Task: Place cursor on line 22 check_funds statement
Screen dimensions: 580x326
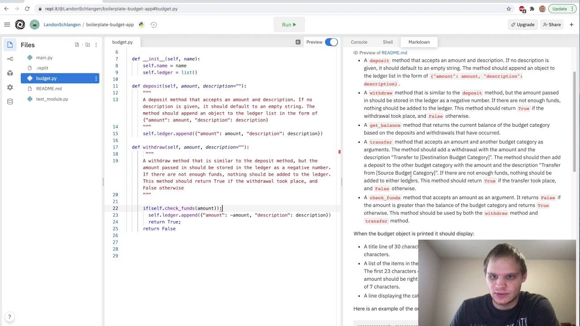Action: (183, 208)
